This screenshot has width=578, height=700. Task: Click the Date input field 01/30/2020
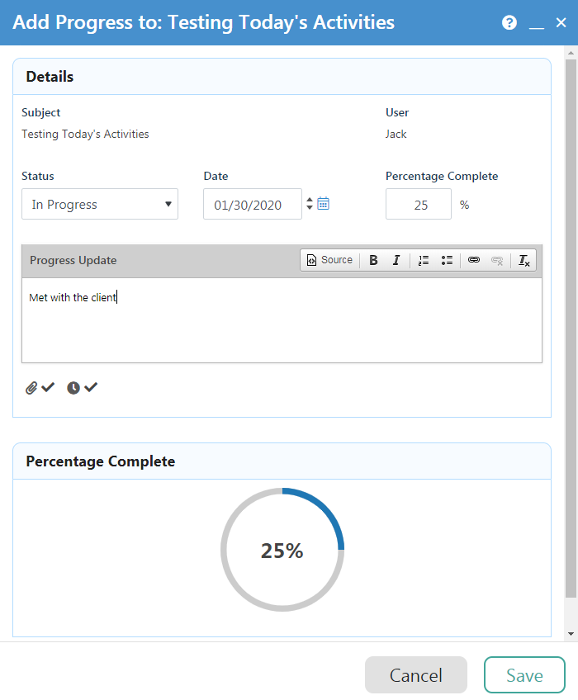[x=253, y=204]
